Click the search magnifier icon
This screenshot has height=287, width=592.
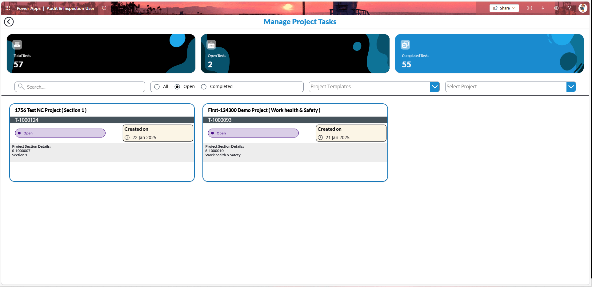(21, 86)
